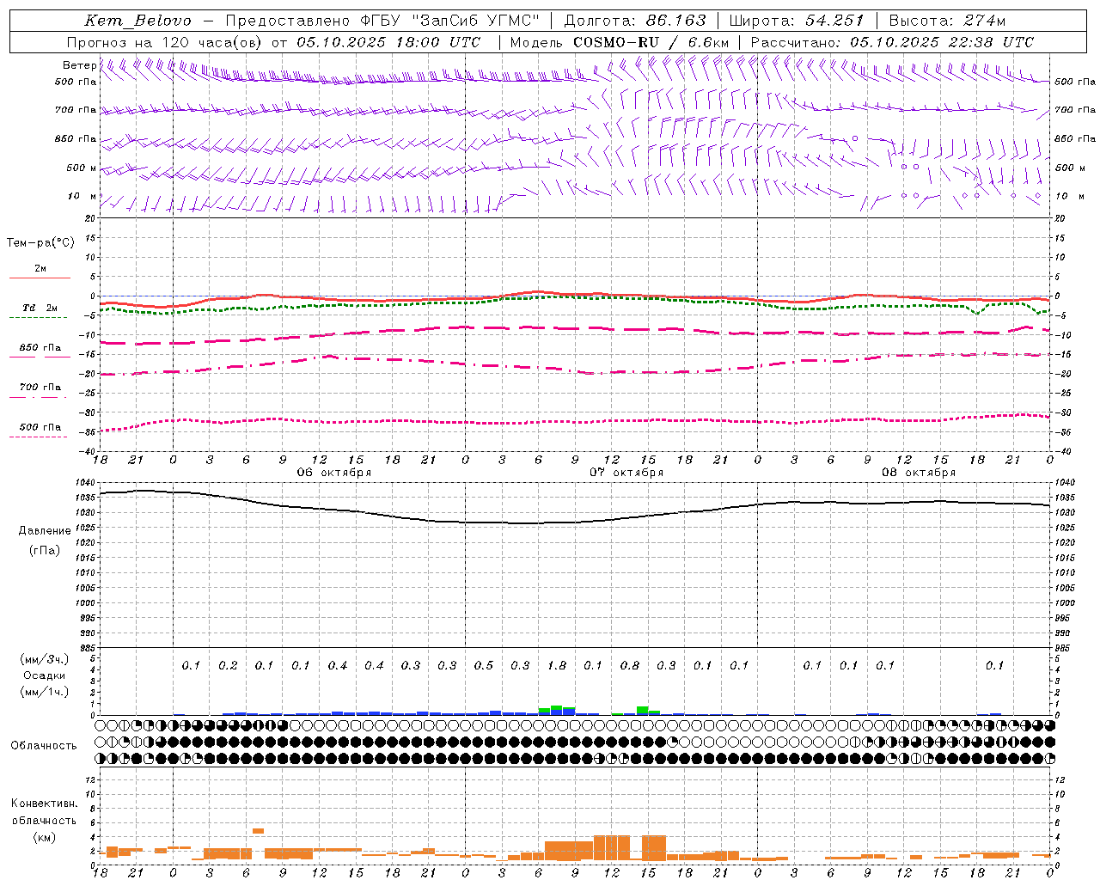Click the station name Kem_Belovo in the header

point(138,21)
